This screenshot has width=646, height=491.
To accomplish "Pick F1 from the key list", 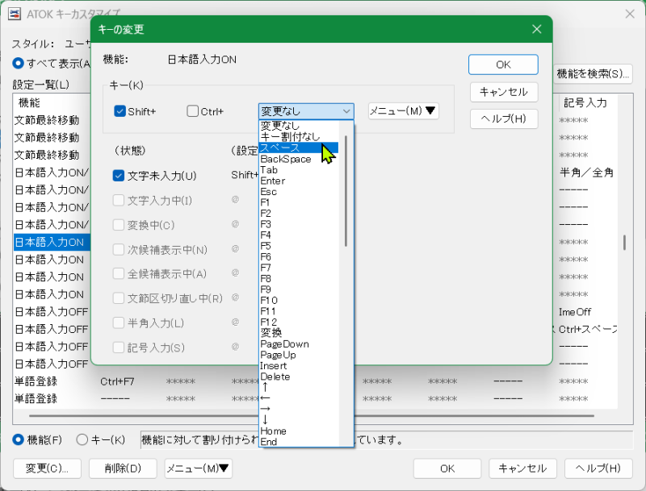I will click(299, 202).
